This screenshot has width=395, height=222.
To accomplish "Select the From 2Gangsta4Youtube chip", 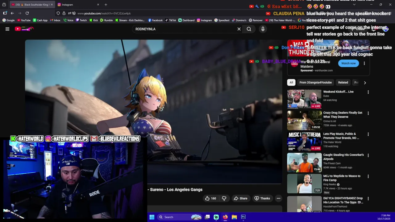I will pos(315,82).
